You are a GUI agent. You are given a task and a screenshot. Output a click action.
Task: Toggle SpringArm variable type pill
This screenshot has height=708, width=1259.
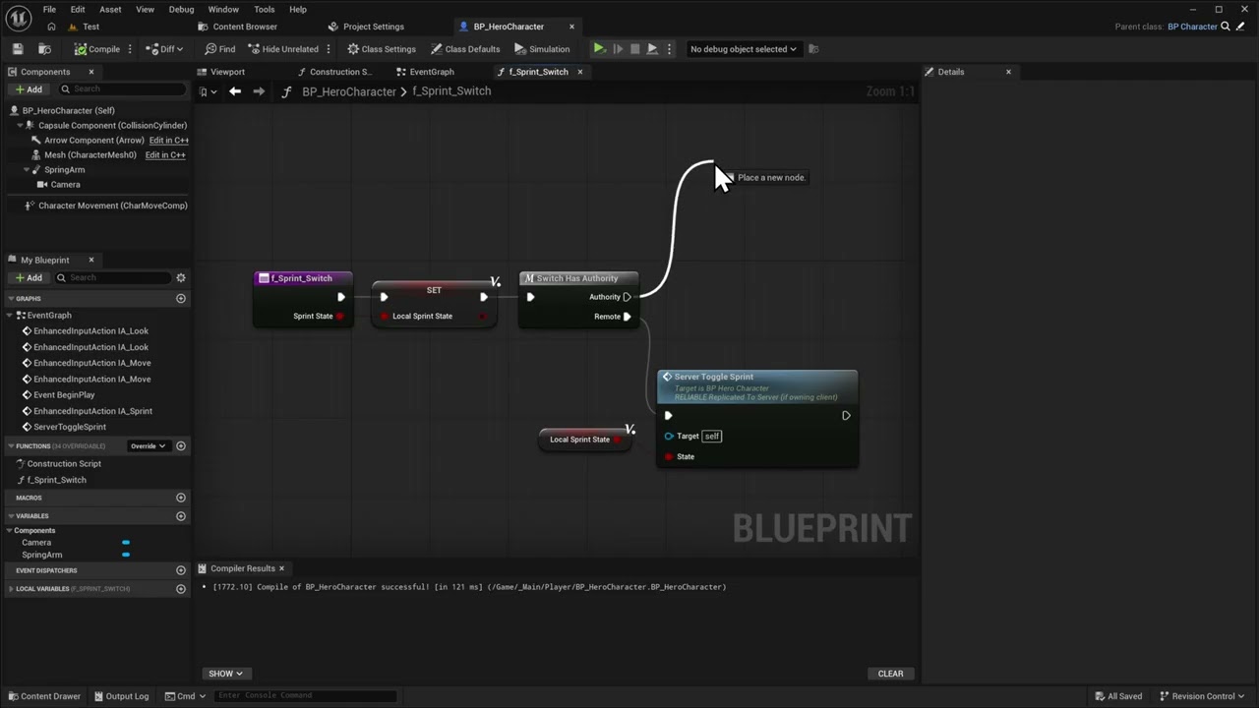tap(126, 556)
